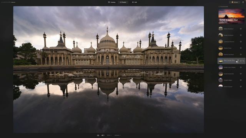Favorite the Golden Hour Delight preset
The width and height of the screenshot is (246, 138).
click(x=241, y=67)
